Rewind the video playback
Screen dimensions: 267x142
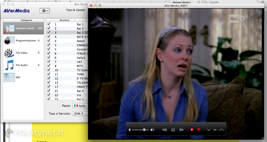click(x=164, y=130)
